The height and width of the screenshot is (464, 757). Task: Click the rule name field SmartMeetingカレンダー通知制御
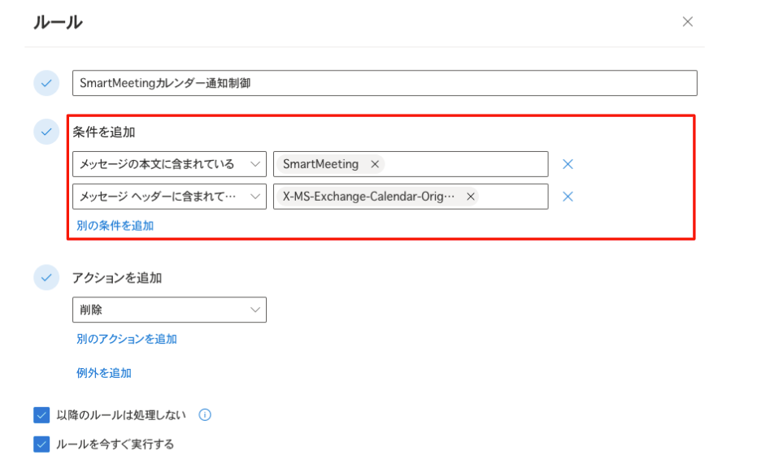(385, 83)
